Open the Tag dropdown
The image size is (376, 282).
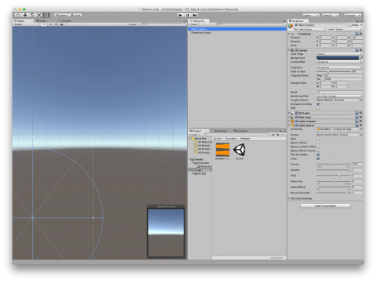tap(313, 29)
